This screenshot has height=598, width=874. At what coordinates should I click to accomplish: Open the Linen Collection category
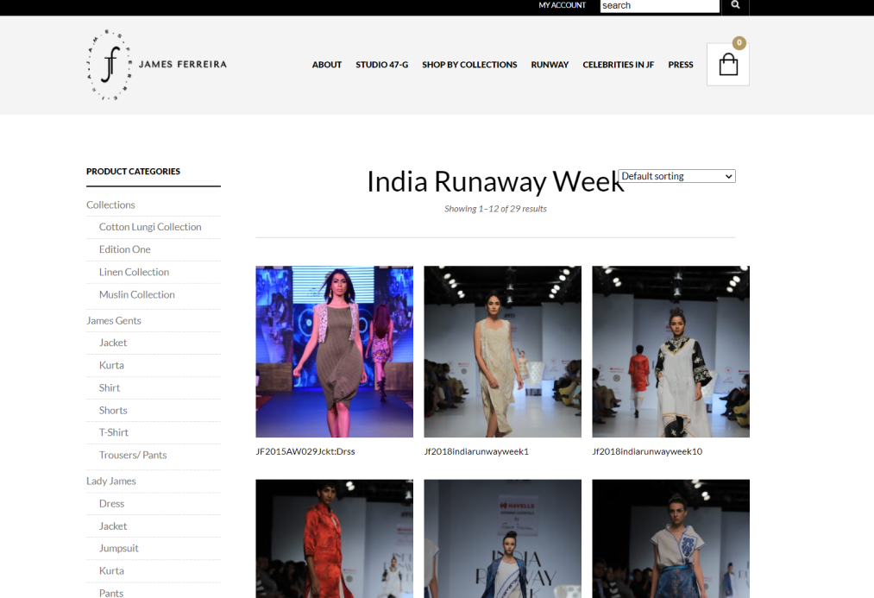pyautogui.click(x=134, y=272)
